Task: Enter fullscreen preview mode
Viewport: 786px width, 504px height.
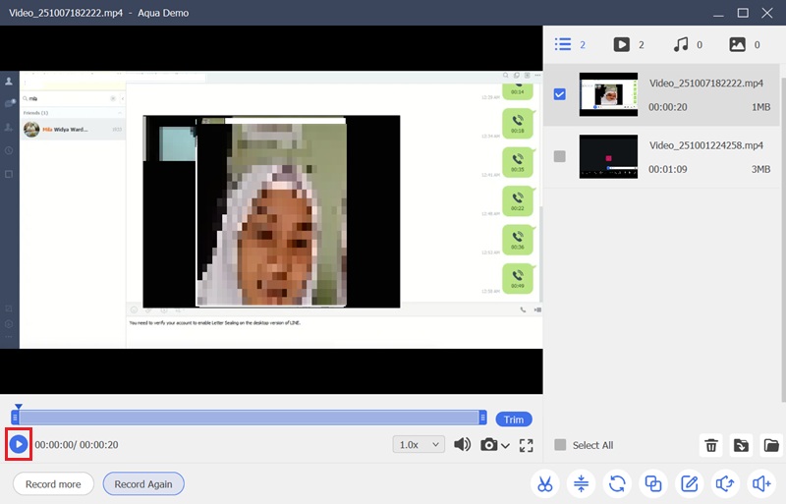Action: click(x=526, y=445)
